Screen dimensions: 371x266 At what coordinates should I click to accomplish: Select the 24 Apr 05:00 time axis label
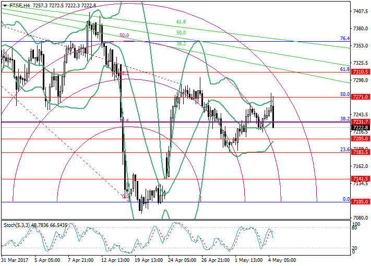182,260
